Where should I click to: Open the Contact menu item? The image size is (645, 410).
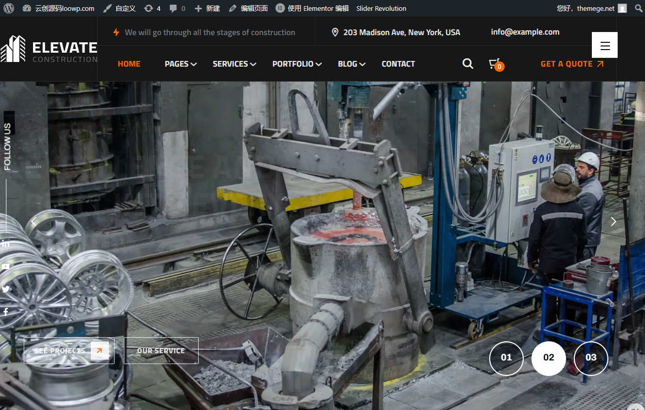point(398,64)
